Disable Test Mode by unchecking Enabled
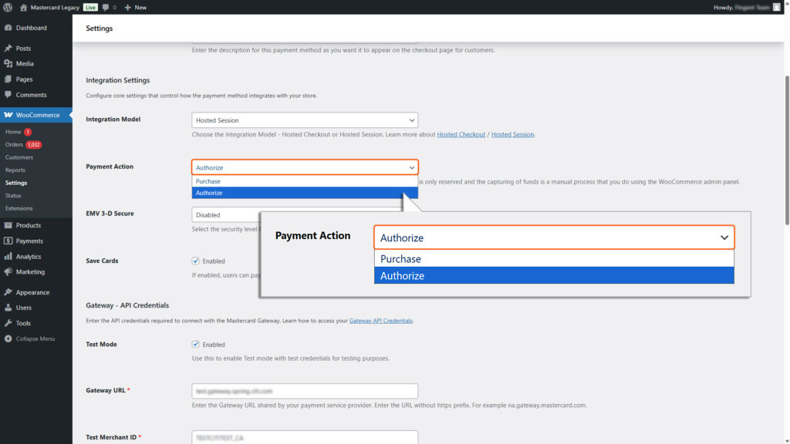The width and height of the screenshot is (790, 444). pyautogui.click(x=195, y=344)
